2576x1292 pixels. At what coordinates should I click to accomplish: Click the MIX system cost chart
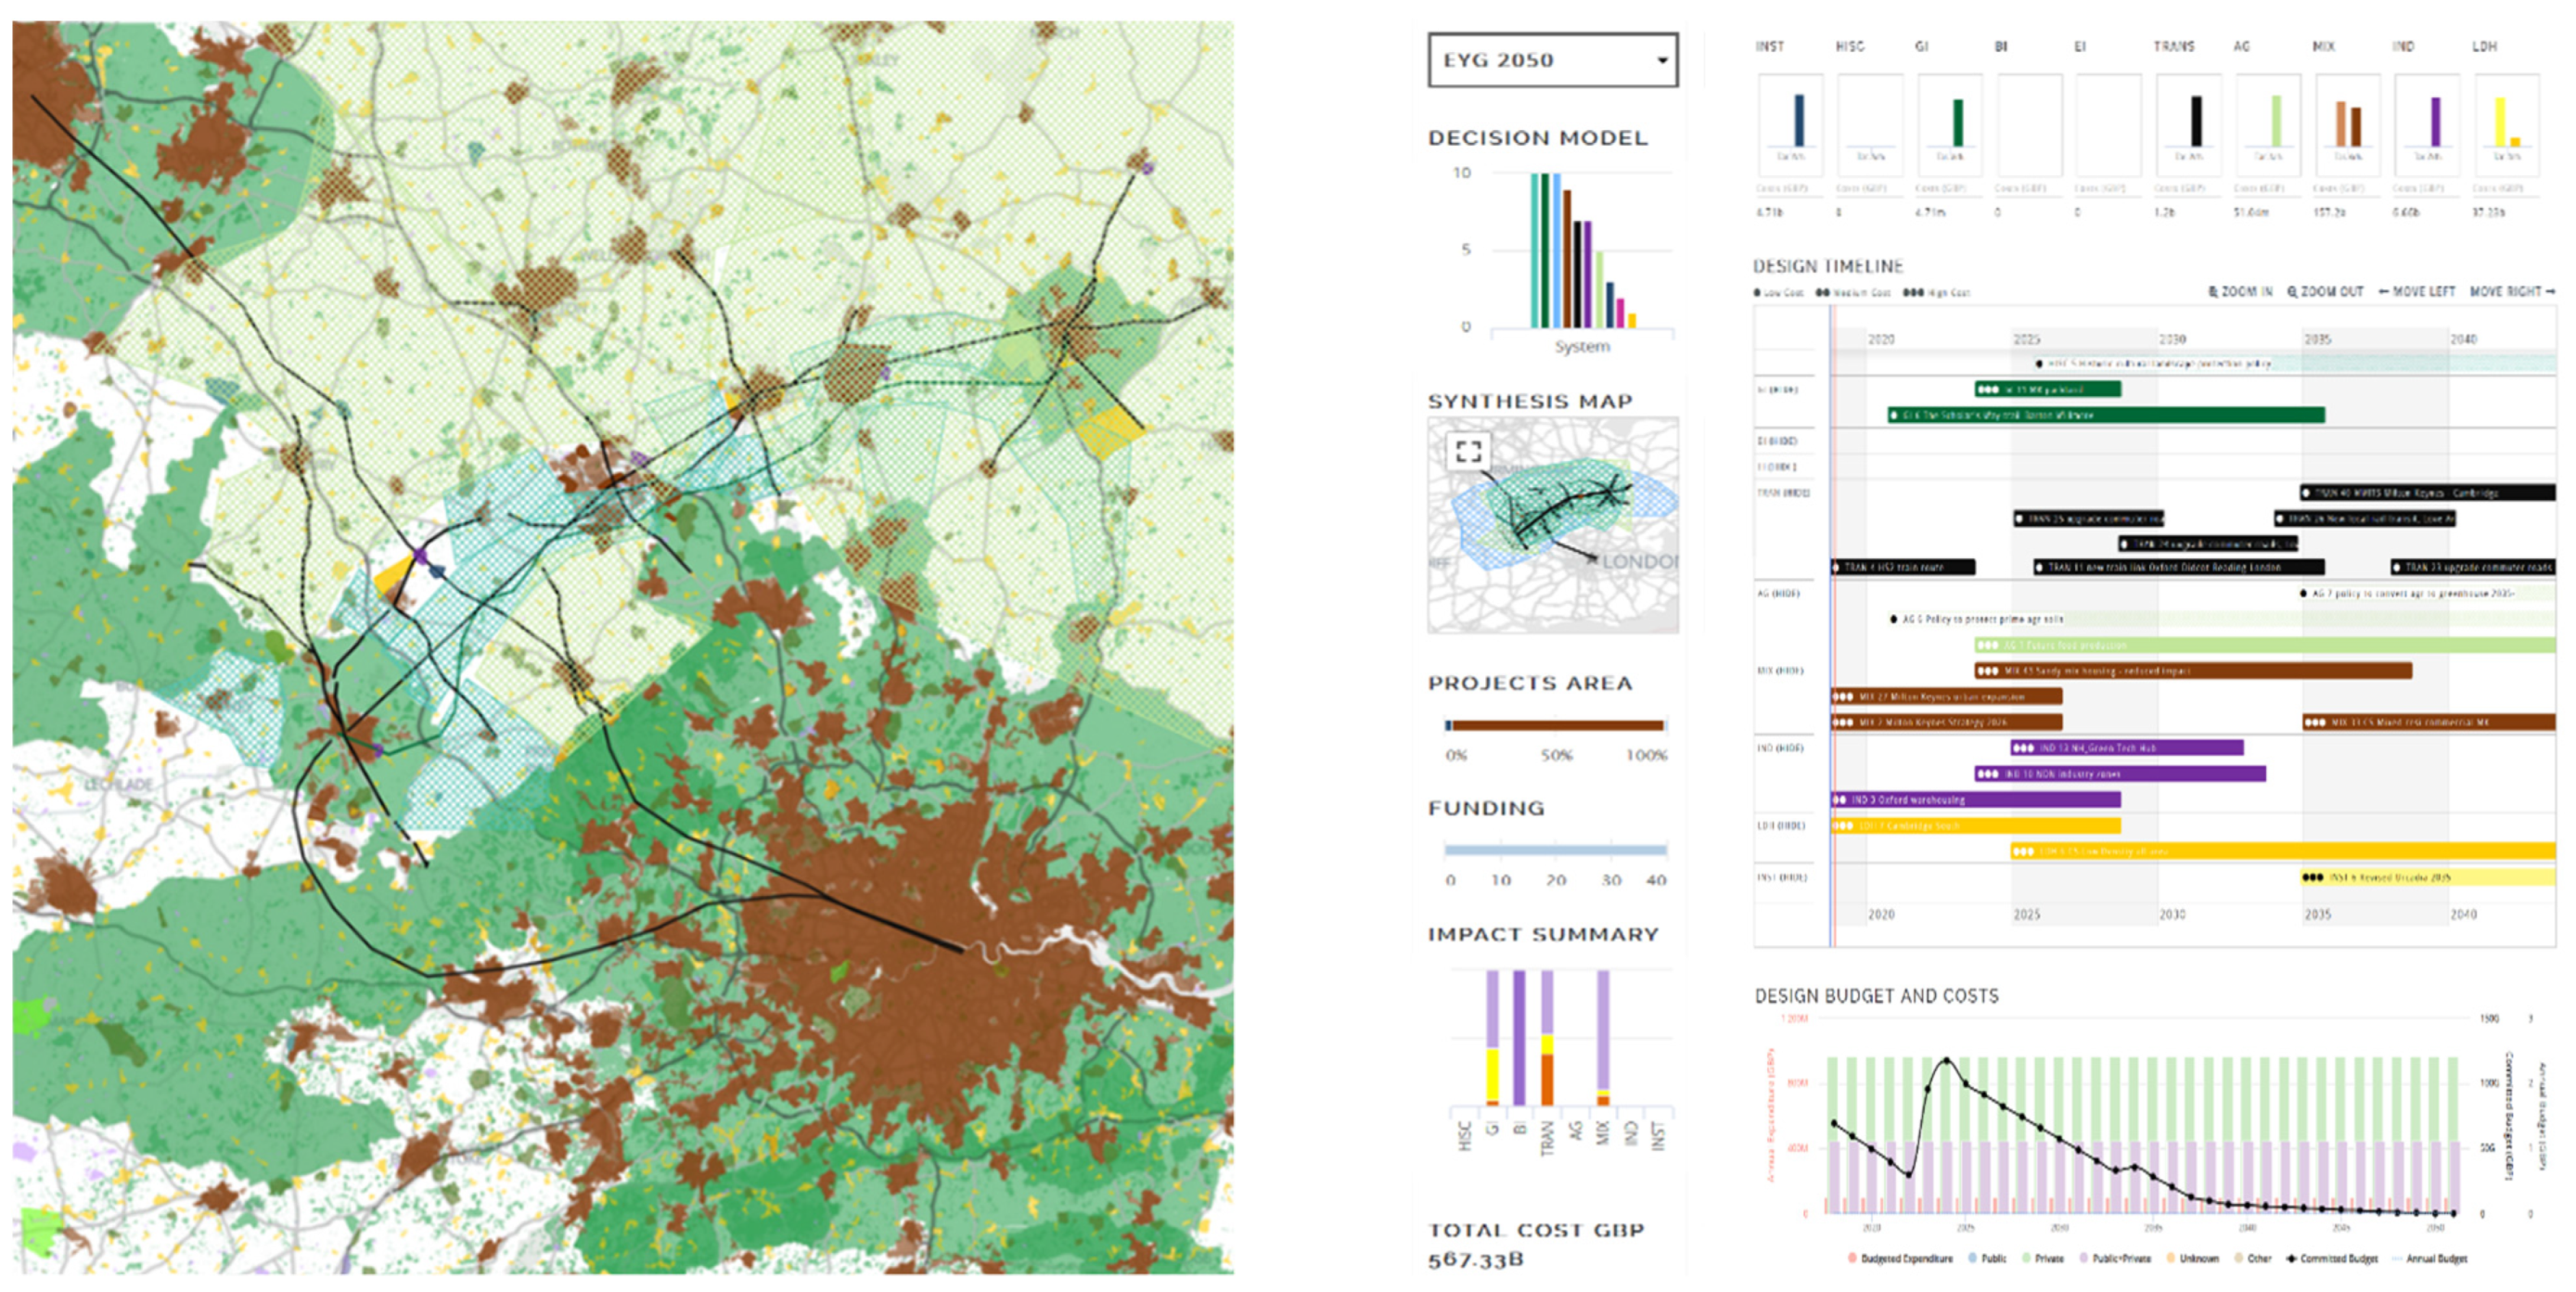(x=2347, y=125)
